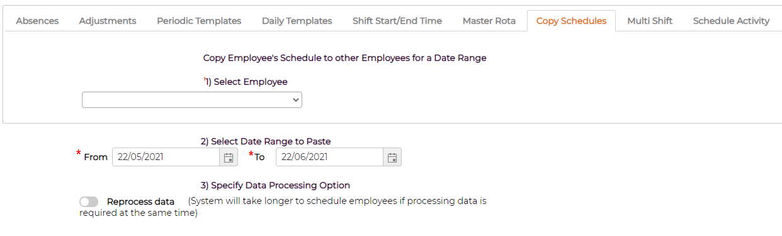This screenshot has height=236, width=782.
Task: Click the To date field showing 22/06/2021
Action: [329, 157]
